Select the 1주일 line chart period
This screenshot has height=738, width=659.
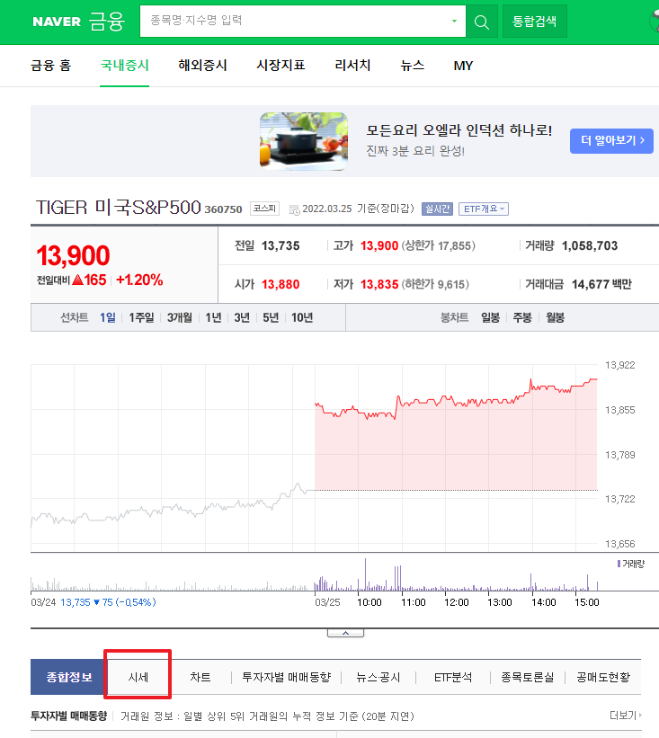(x=141, y=317)
